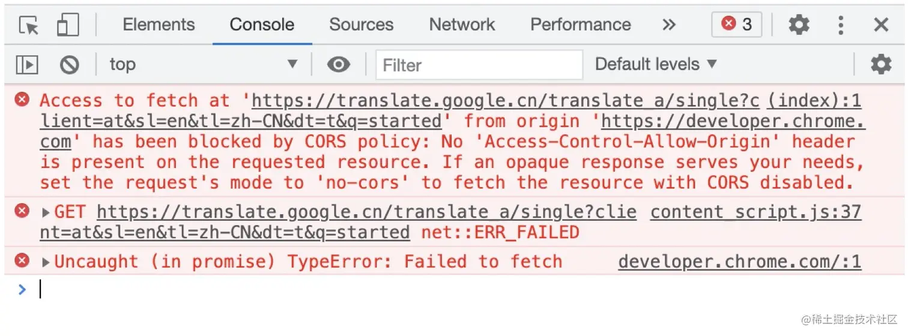Click into the Filter input field
This screenshot has width=908, height=336.
click(x=479, y=65)
